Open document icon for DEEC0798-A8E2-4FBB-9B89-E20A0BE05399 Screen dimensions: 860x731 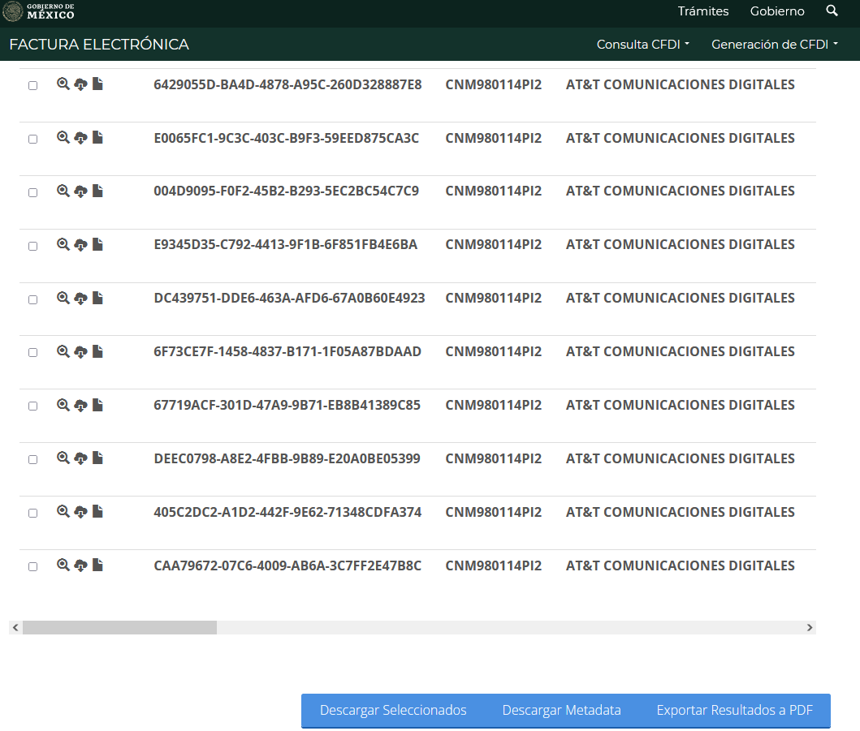(97, 458)
